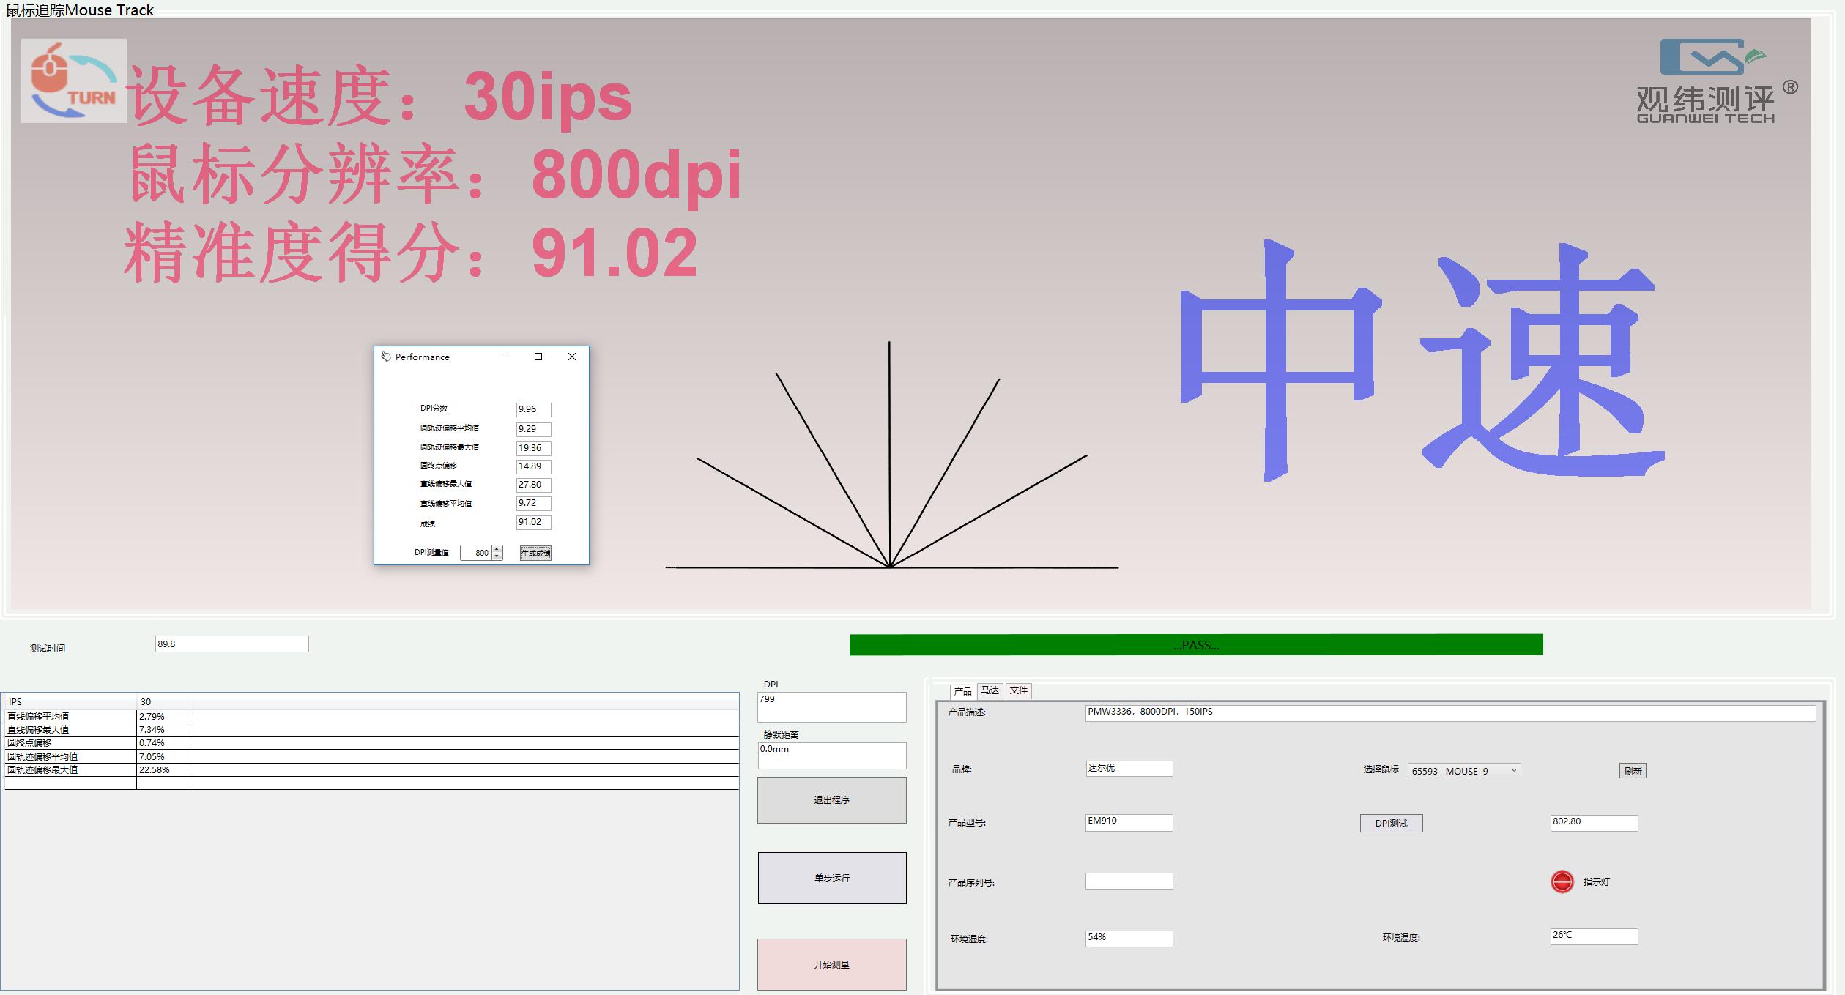Screen dimensions: 1845x995
Task: Maximize the Performance window
Action: [x=538, y=357]
